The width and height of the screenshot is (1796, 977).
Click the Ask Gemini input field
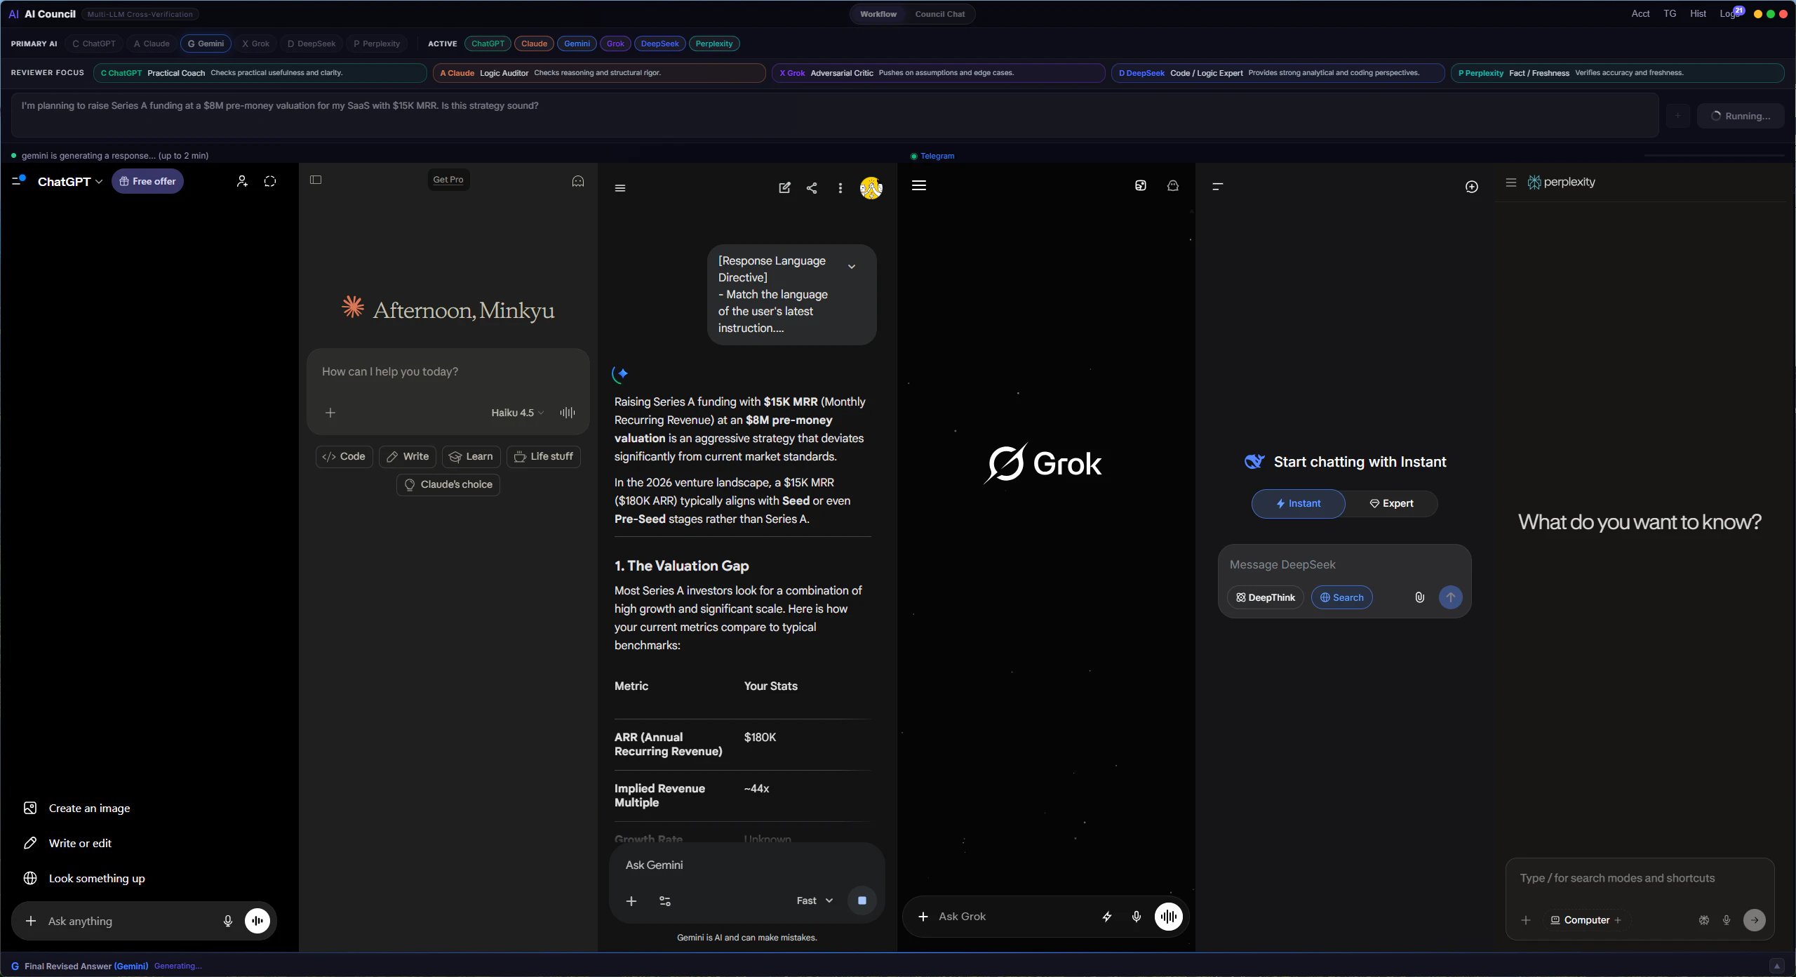point(746,865)
